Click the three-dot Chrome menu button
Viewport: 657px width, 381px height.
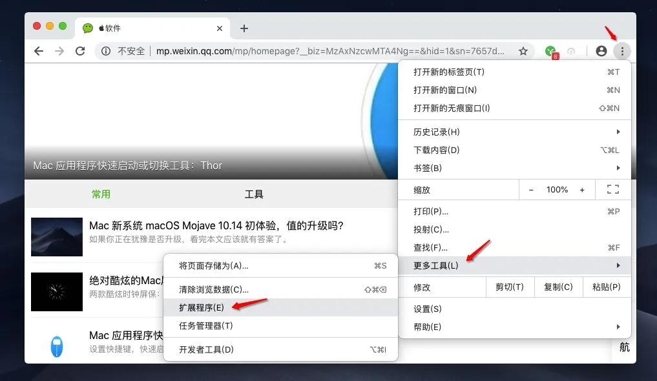[x=622, y=51]
